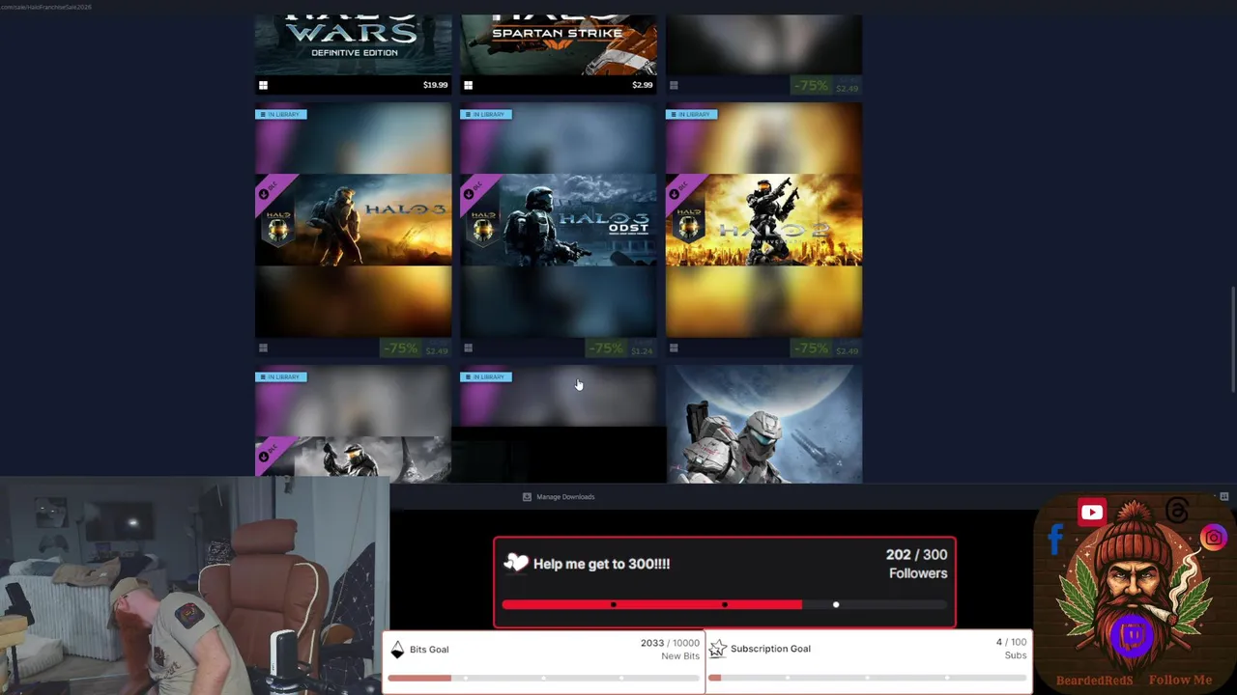Click the In Library badge on Halo 3 ODST
The image size is (1237, 695).
(486, 114)
